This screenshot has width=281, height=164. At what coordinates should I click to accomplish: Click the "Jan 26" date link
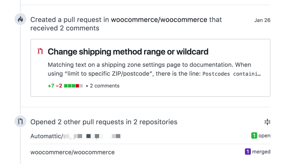tap(262, 20)
